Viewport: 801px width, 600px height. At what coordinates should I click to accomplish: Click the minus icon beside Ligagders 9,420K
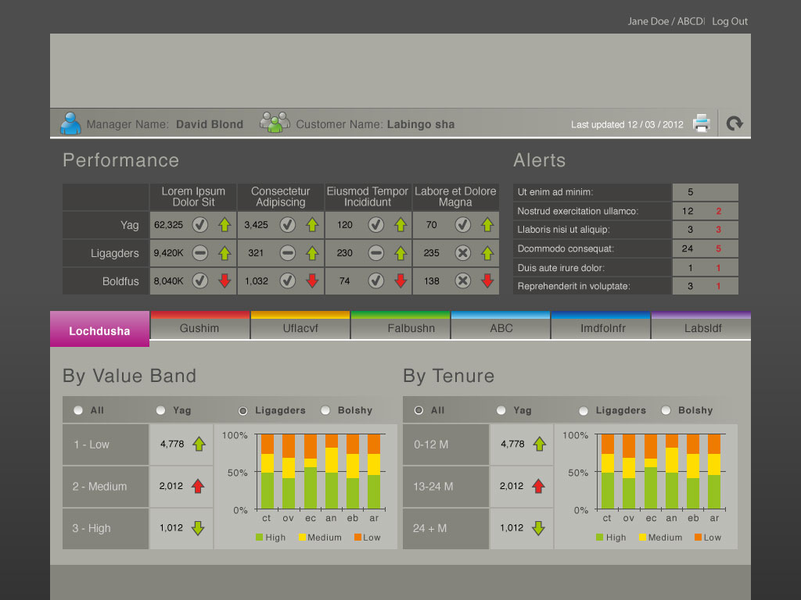pos(200,253)
